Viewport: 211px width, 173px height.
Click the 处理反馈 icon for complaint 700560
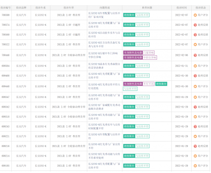click(x=195, y=35)
